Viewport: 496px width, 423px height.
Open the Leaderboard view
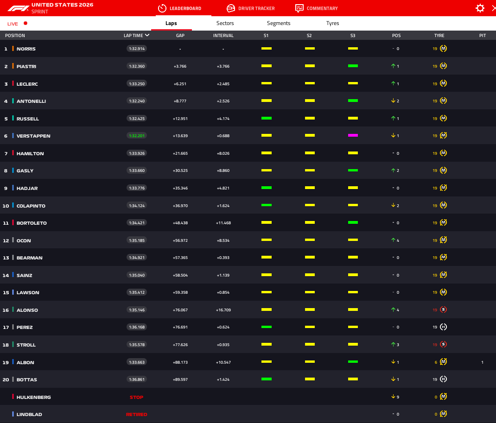[180, 8]
